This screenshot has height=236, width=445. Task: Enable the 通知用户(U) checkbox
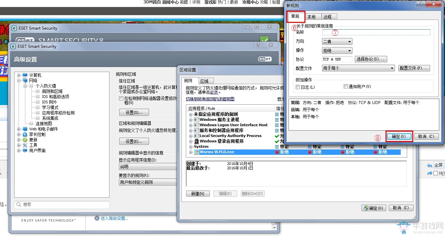coord(346,87)
